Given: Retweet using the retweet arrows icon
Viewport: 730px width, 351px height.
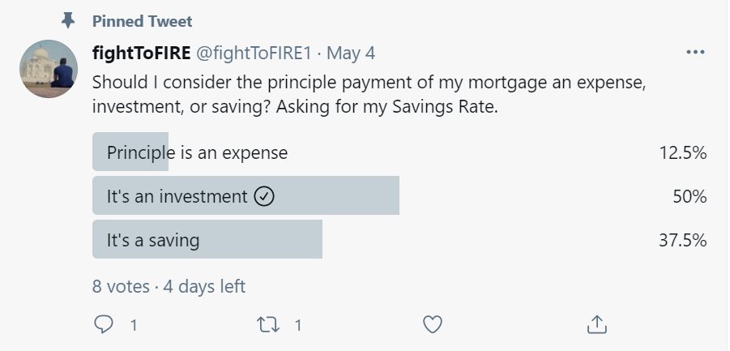Looking at the screenshot, I should point(267,325).
